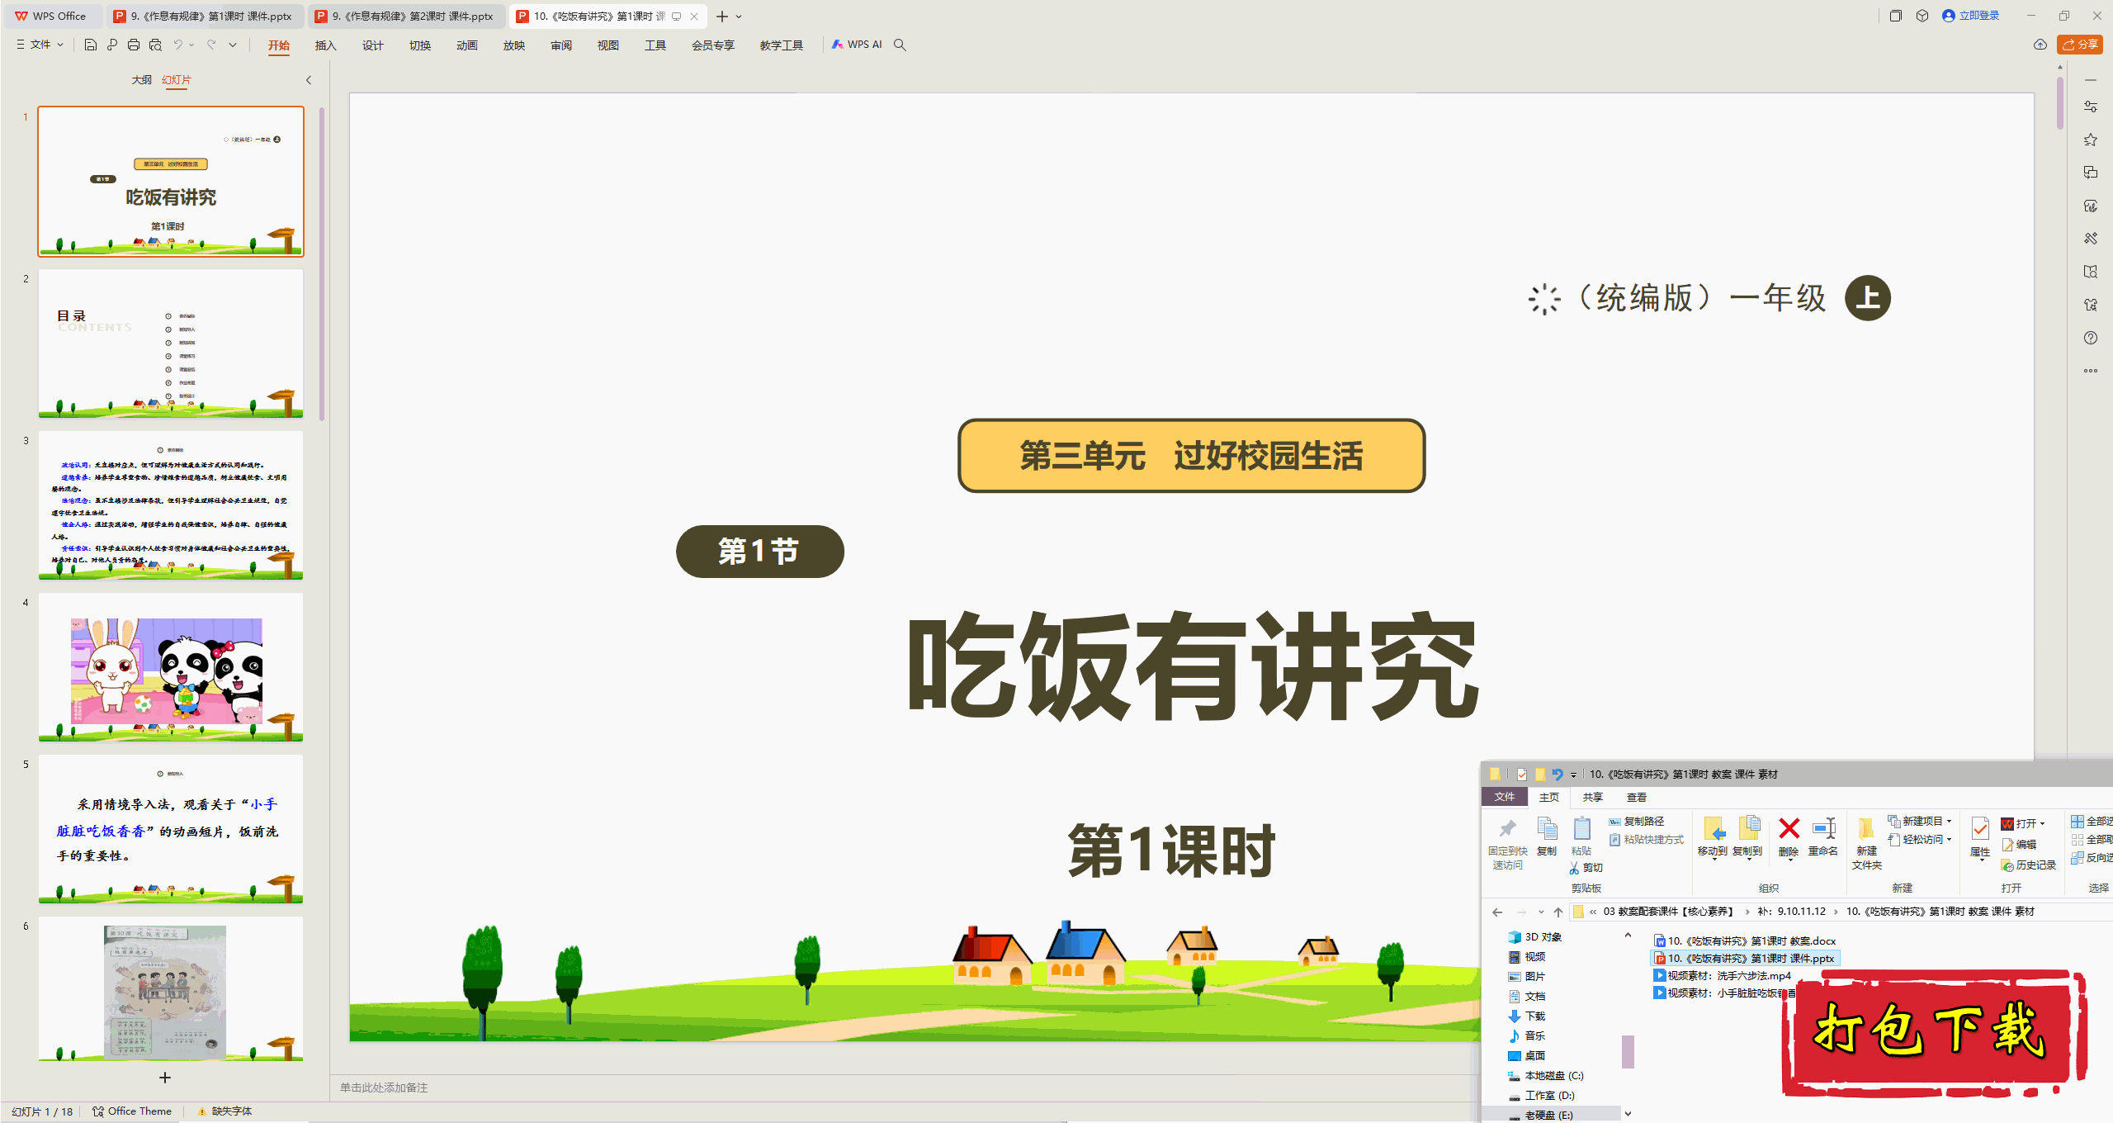
Task: Click the Copy icon in Explorer clipboard group
Action: [x=1547, y=828]
